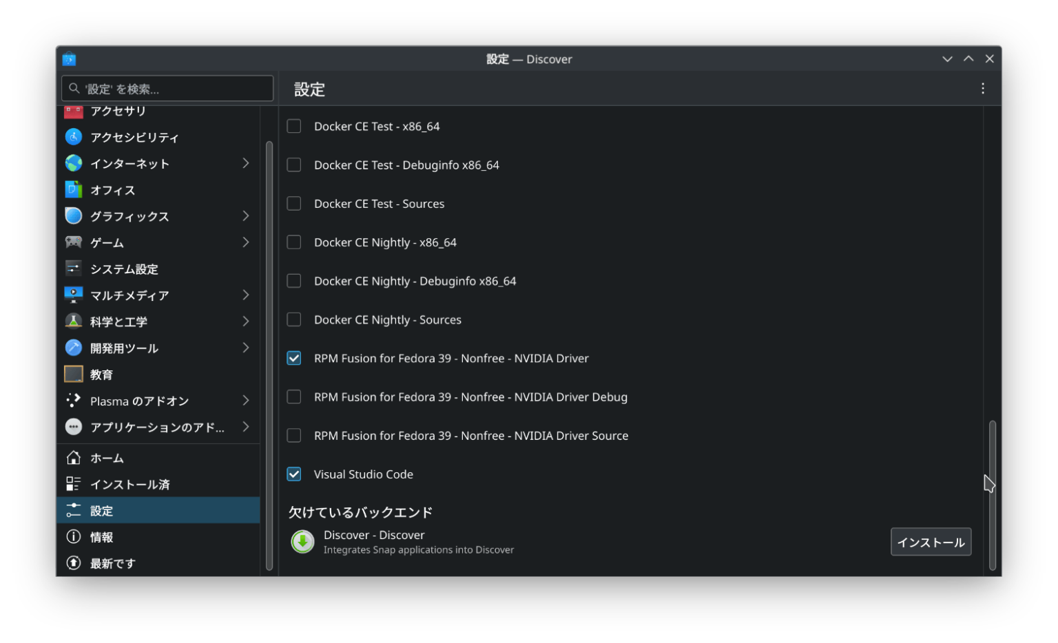This screenshot has width=1058, height=643.
Task: Expand the グラフィックス category chevron
Action: point(246,216)
